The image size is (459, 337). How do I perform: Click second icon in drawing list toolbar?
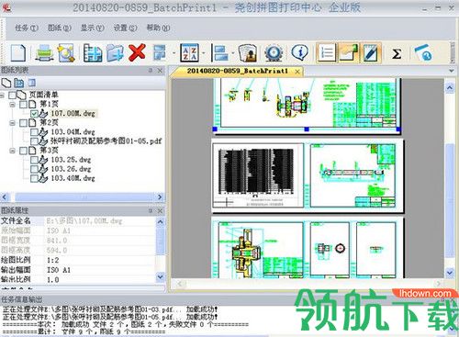pos(19,83)
